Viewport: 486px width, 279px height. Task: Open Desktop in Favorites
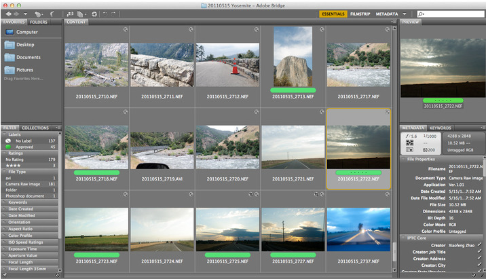click(x=24, y=44)
